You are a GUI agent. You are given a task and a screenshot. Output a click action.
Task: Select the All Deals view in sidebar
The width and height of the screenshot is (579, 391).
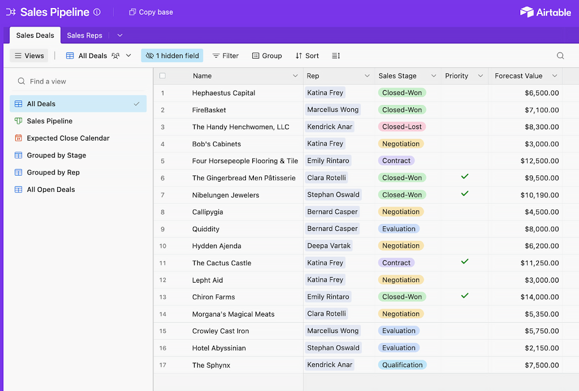coord(78,104)
